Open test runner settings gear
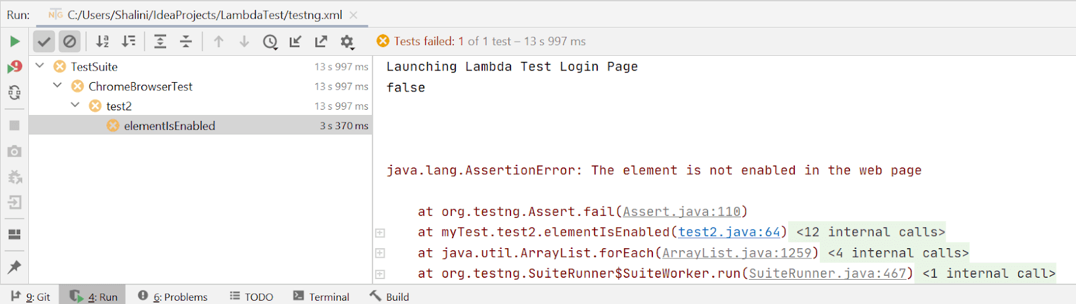Image resolution: width=1076 pixels, height=304 pixels. [x=347, y=42]
